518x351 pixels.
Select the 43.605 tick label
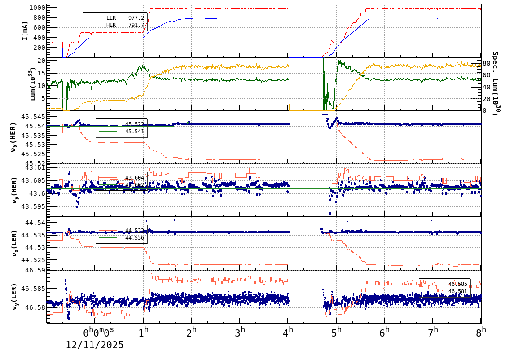click(x=33, y=180)
